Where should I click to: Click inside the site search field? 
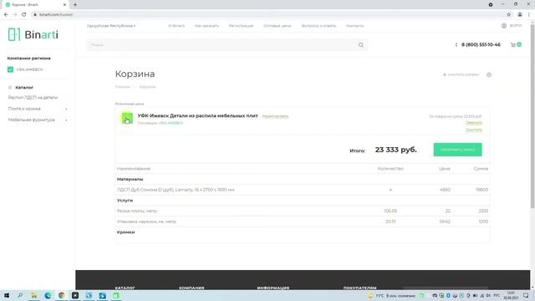(x=222, y=45)
